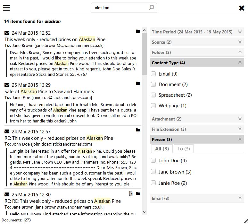Viewport: 248px width, 224px height.
Task: Open folder icon for 25 Mar 13:29 result
Action: [138, 83]
